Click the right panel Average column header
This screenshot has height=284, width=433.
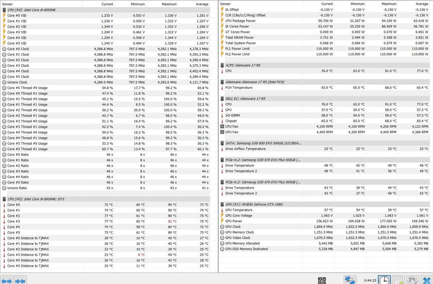tap(421, 4)
